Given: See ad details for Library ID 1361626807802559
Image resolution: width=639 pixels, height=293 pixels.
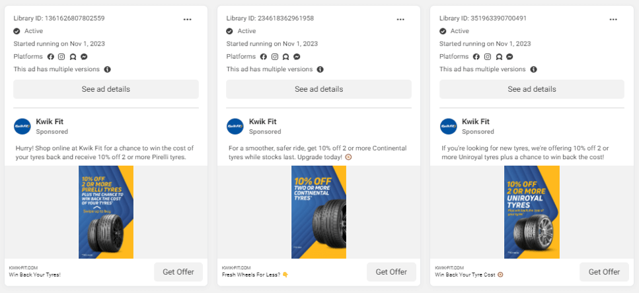Looking at the screenshot, I should 106,89.
